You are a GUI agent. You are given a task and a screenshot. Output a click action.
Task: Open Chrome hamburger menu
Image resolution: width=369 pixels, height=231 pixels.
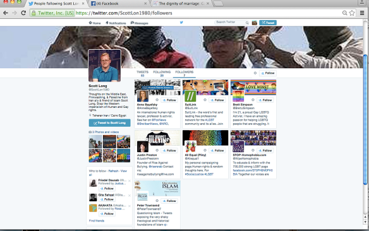click(362, 13)
